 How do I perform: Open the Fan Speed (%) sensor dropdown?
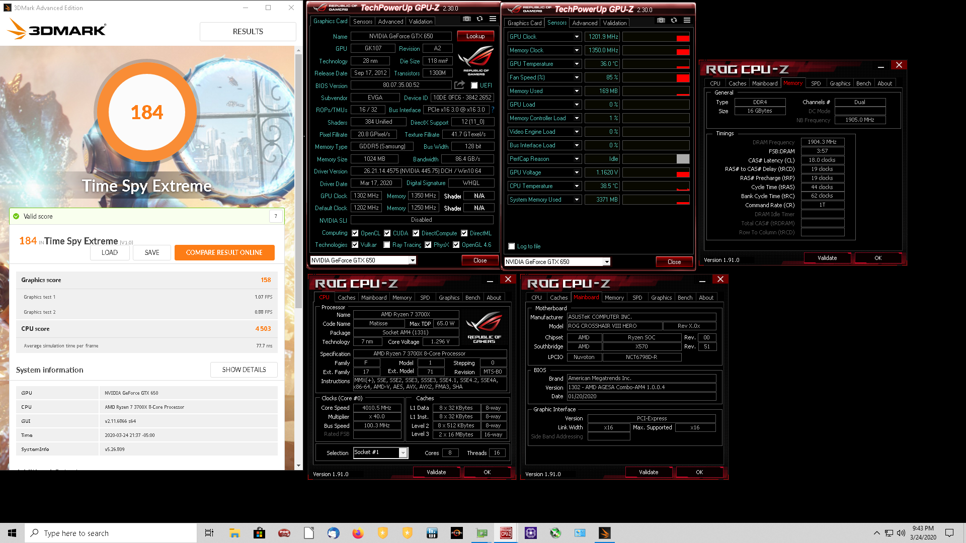(x=577, y=77)
